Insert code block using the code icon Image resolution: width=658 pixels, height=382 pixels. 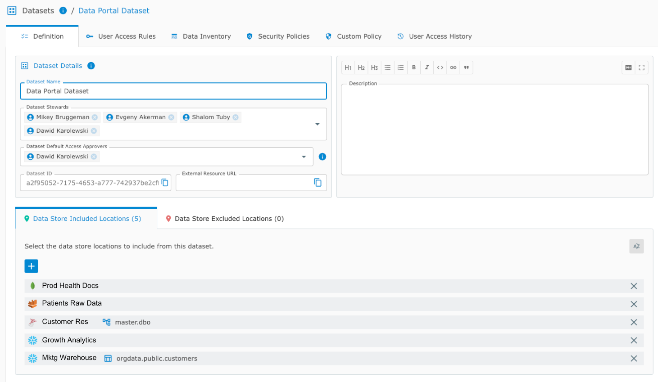pyautogui.click(x=440, y=67)
